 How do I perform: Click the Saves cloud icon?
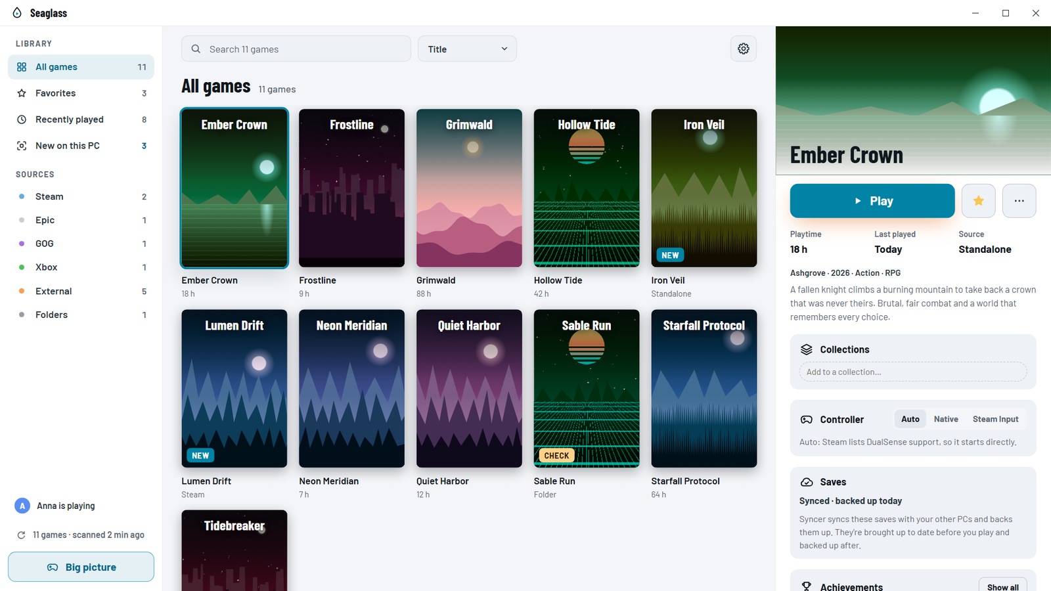(807, 482)
